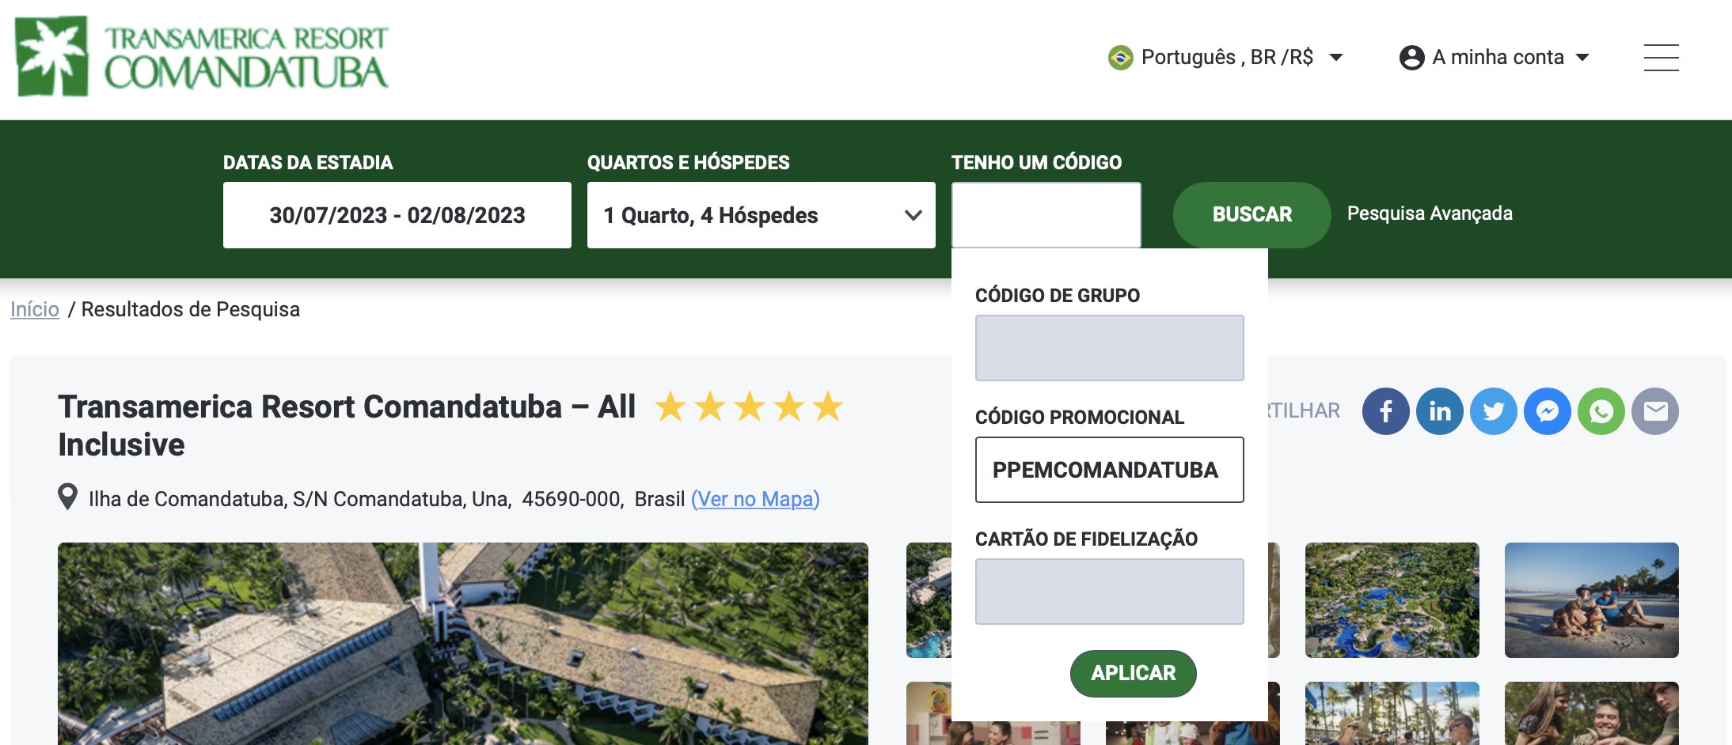The image size is (1732, 745).
Task: Go to Início breadcrumb link
Action: pos(35,309)
